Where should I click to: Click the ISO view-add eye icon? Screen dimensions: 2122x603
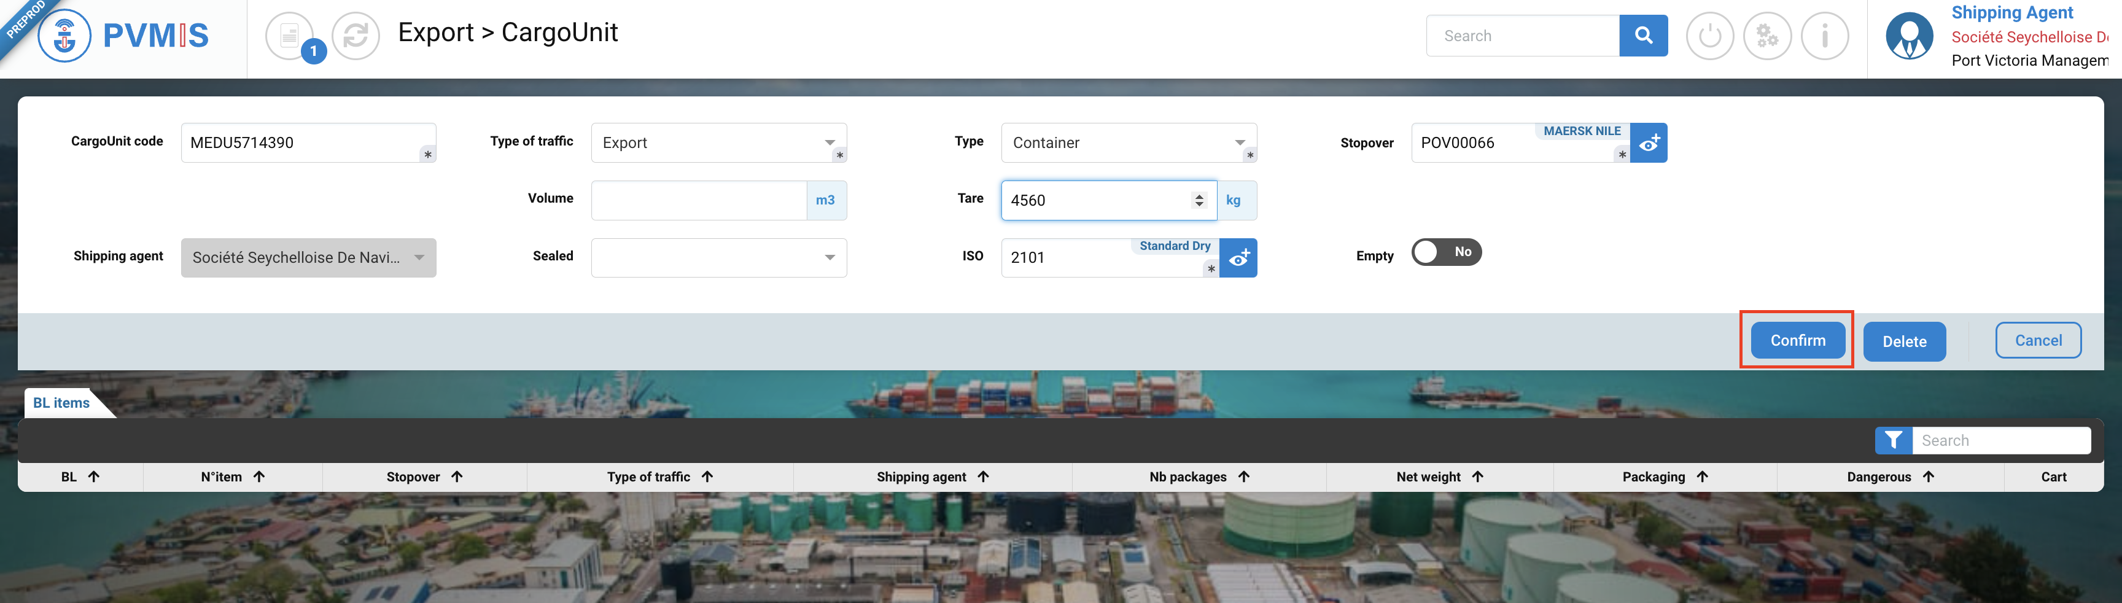(1238, 258)
